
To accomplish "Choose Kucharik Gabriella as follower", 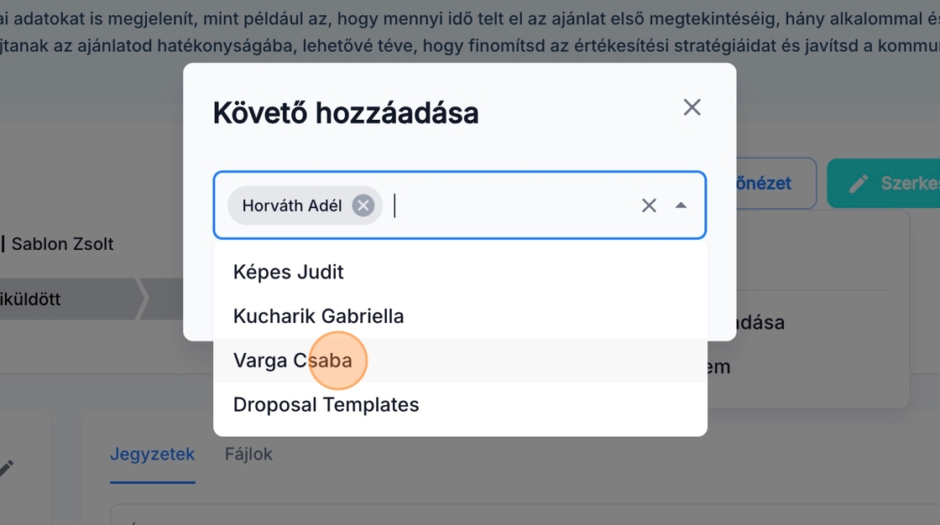I will coord(319,316).
